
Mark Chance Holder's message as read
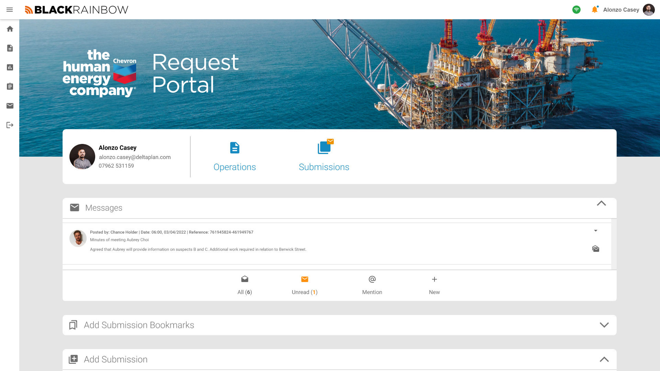[x=596, y=249]
